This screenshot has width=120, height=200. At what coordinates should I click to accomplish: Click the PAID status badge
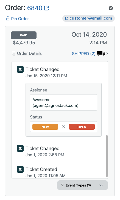pyautogui.click(x=24, y=35)
